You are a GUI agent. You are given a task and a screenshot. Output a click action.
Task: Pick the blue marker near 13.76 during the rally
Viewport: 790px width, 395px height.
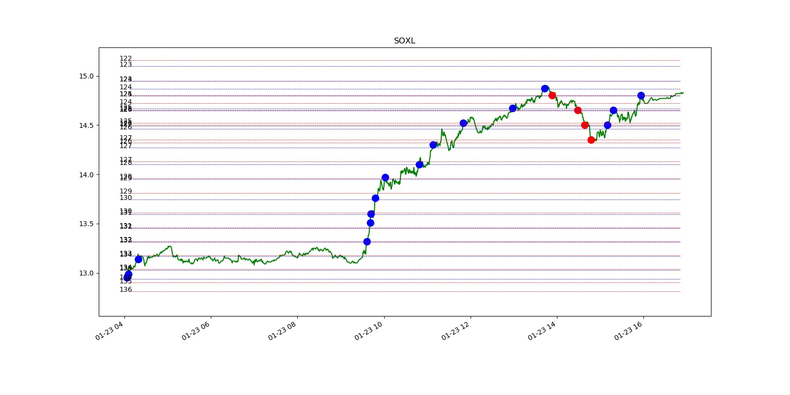pos(375,198)
